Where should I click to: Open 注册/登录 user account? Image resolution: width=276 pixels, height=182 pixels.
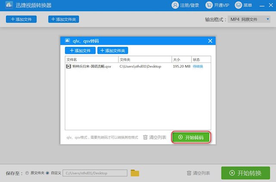point(185,5)
